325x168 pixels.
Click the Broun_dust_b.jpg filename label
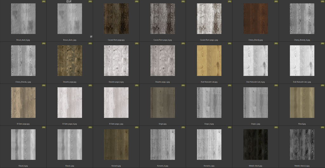pyautogui.click(x=23, y=40)
